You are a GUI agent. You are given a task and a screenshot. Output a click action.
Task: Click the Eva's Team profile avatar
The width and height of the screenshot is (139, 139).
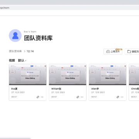(x=15, y=36)
